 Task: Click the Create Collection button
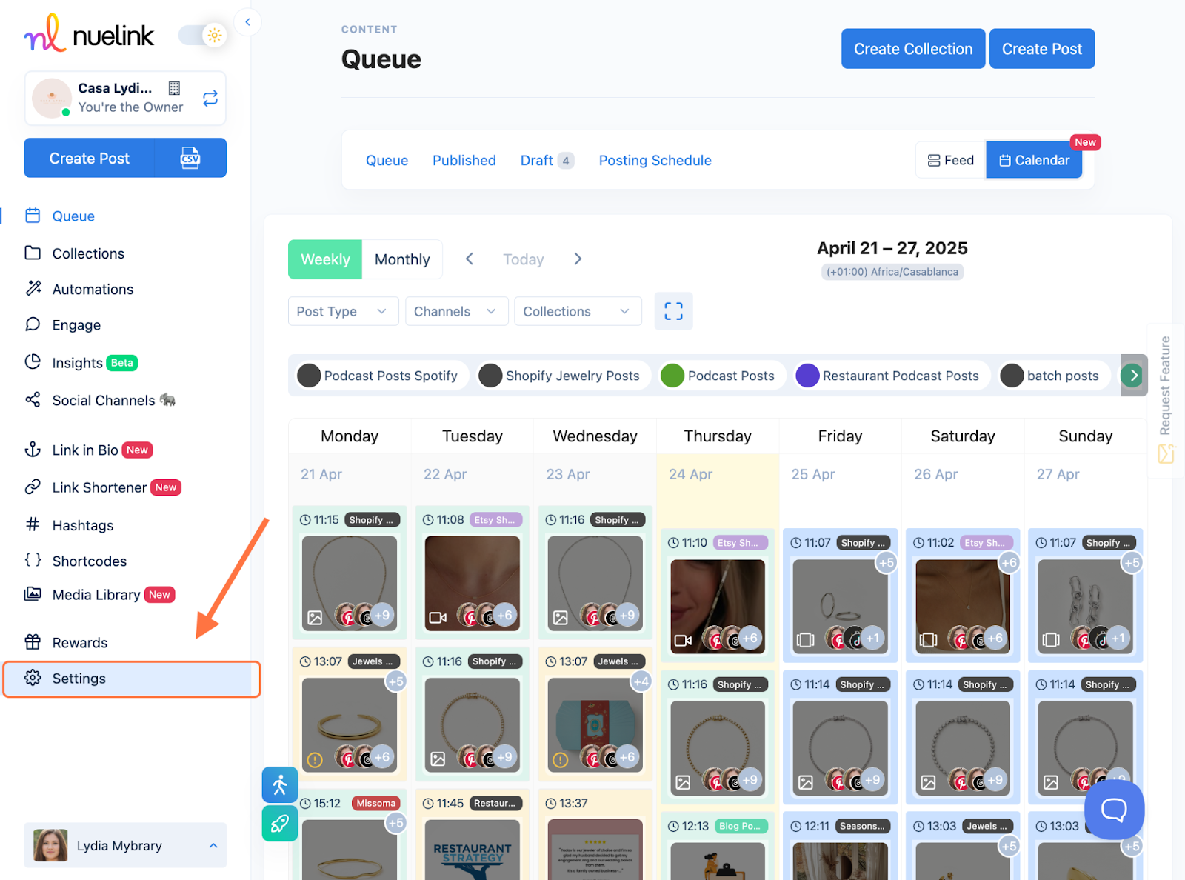(913, 49)
